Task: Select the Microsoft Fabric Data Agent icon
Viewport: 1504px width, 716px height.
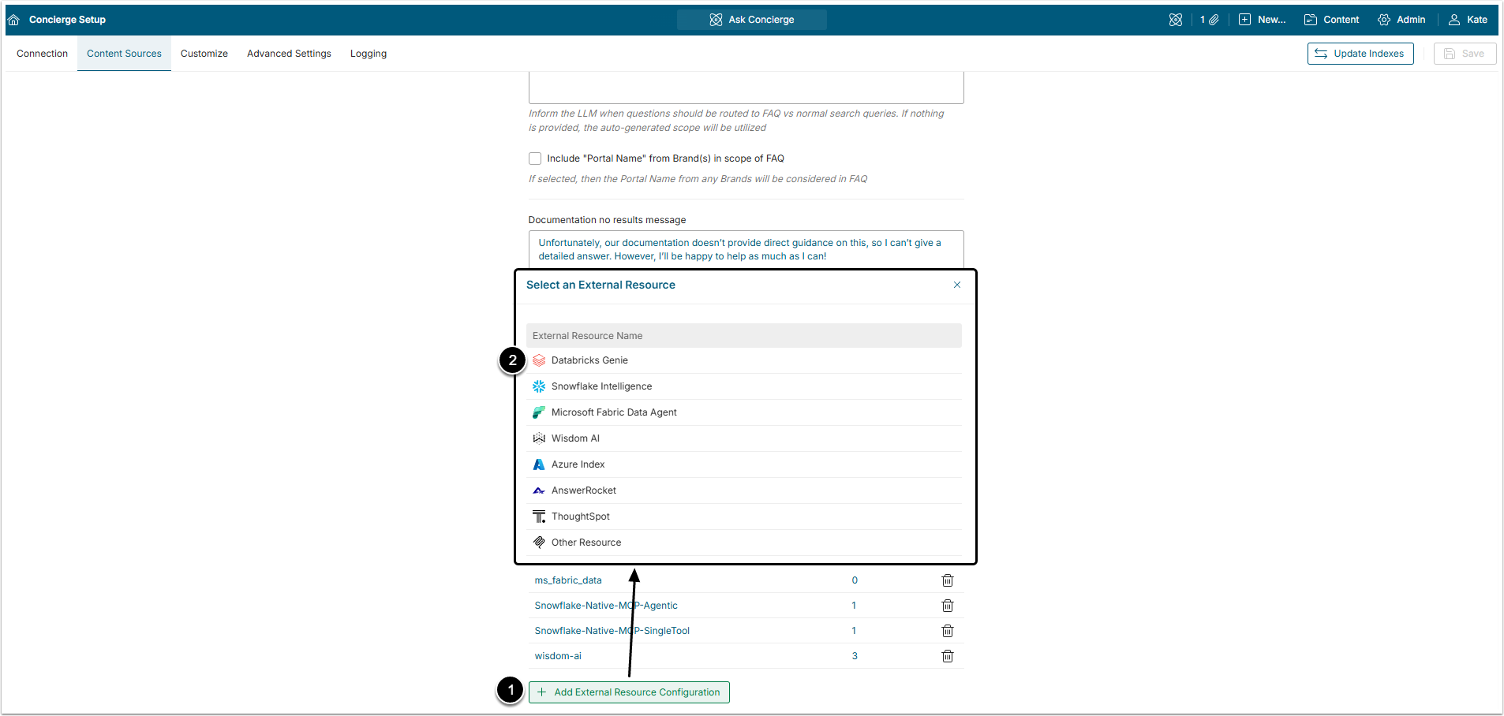Action: click(539, 412)
